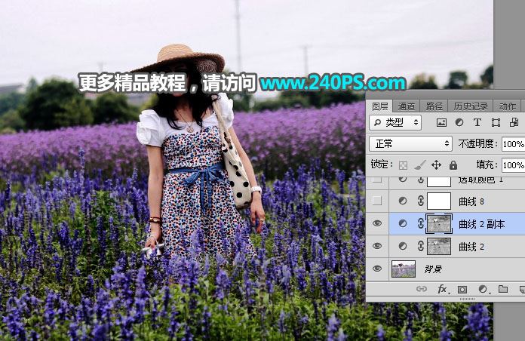Screen dimensions: 525x341
Task: Click the 曲线 2 副本 adjustment icon
Action: click(x=403, y=223)
